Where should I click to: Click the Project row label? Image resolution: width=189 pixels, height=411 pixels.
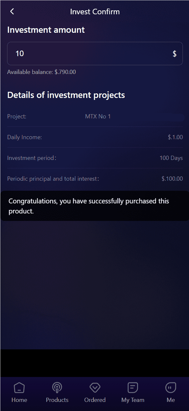(x=17, y=116)
